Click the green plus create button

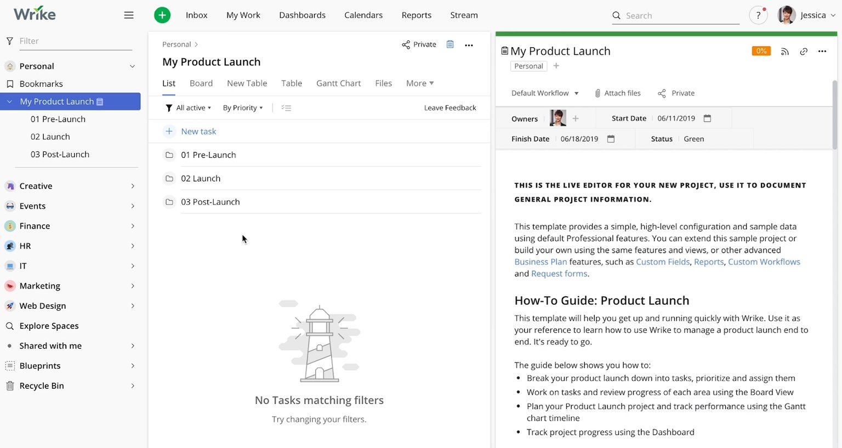[162, 15]
